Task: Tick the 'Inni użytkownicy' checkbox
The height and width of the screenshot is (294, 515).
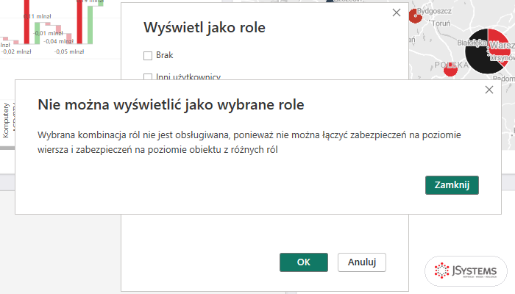Action: click(148, 76)
